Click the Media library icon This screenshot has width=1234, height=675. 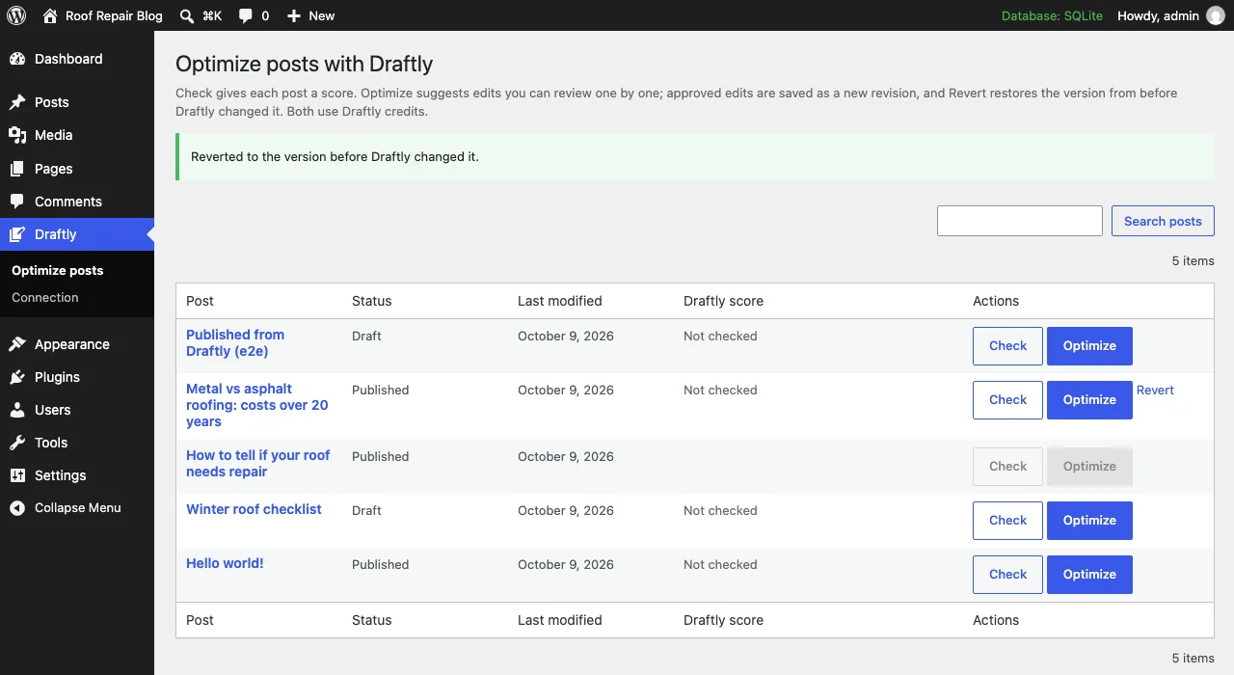click(17, 135)
